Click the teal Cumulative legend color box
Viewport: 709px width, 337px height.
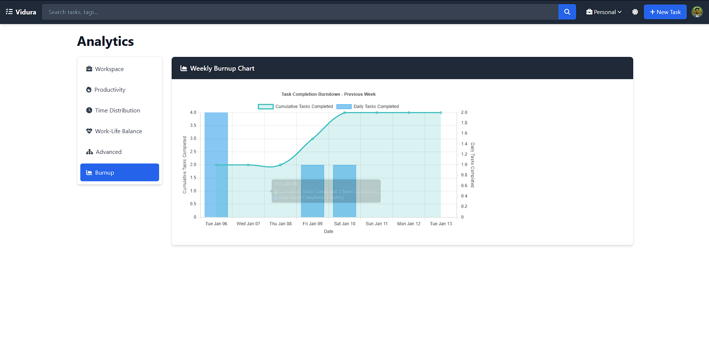coord(265,107)
